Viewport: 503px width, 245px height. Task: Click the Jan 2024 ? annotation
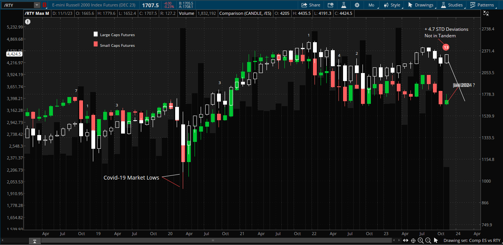[x=464, y=85]
